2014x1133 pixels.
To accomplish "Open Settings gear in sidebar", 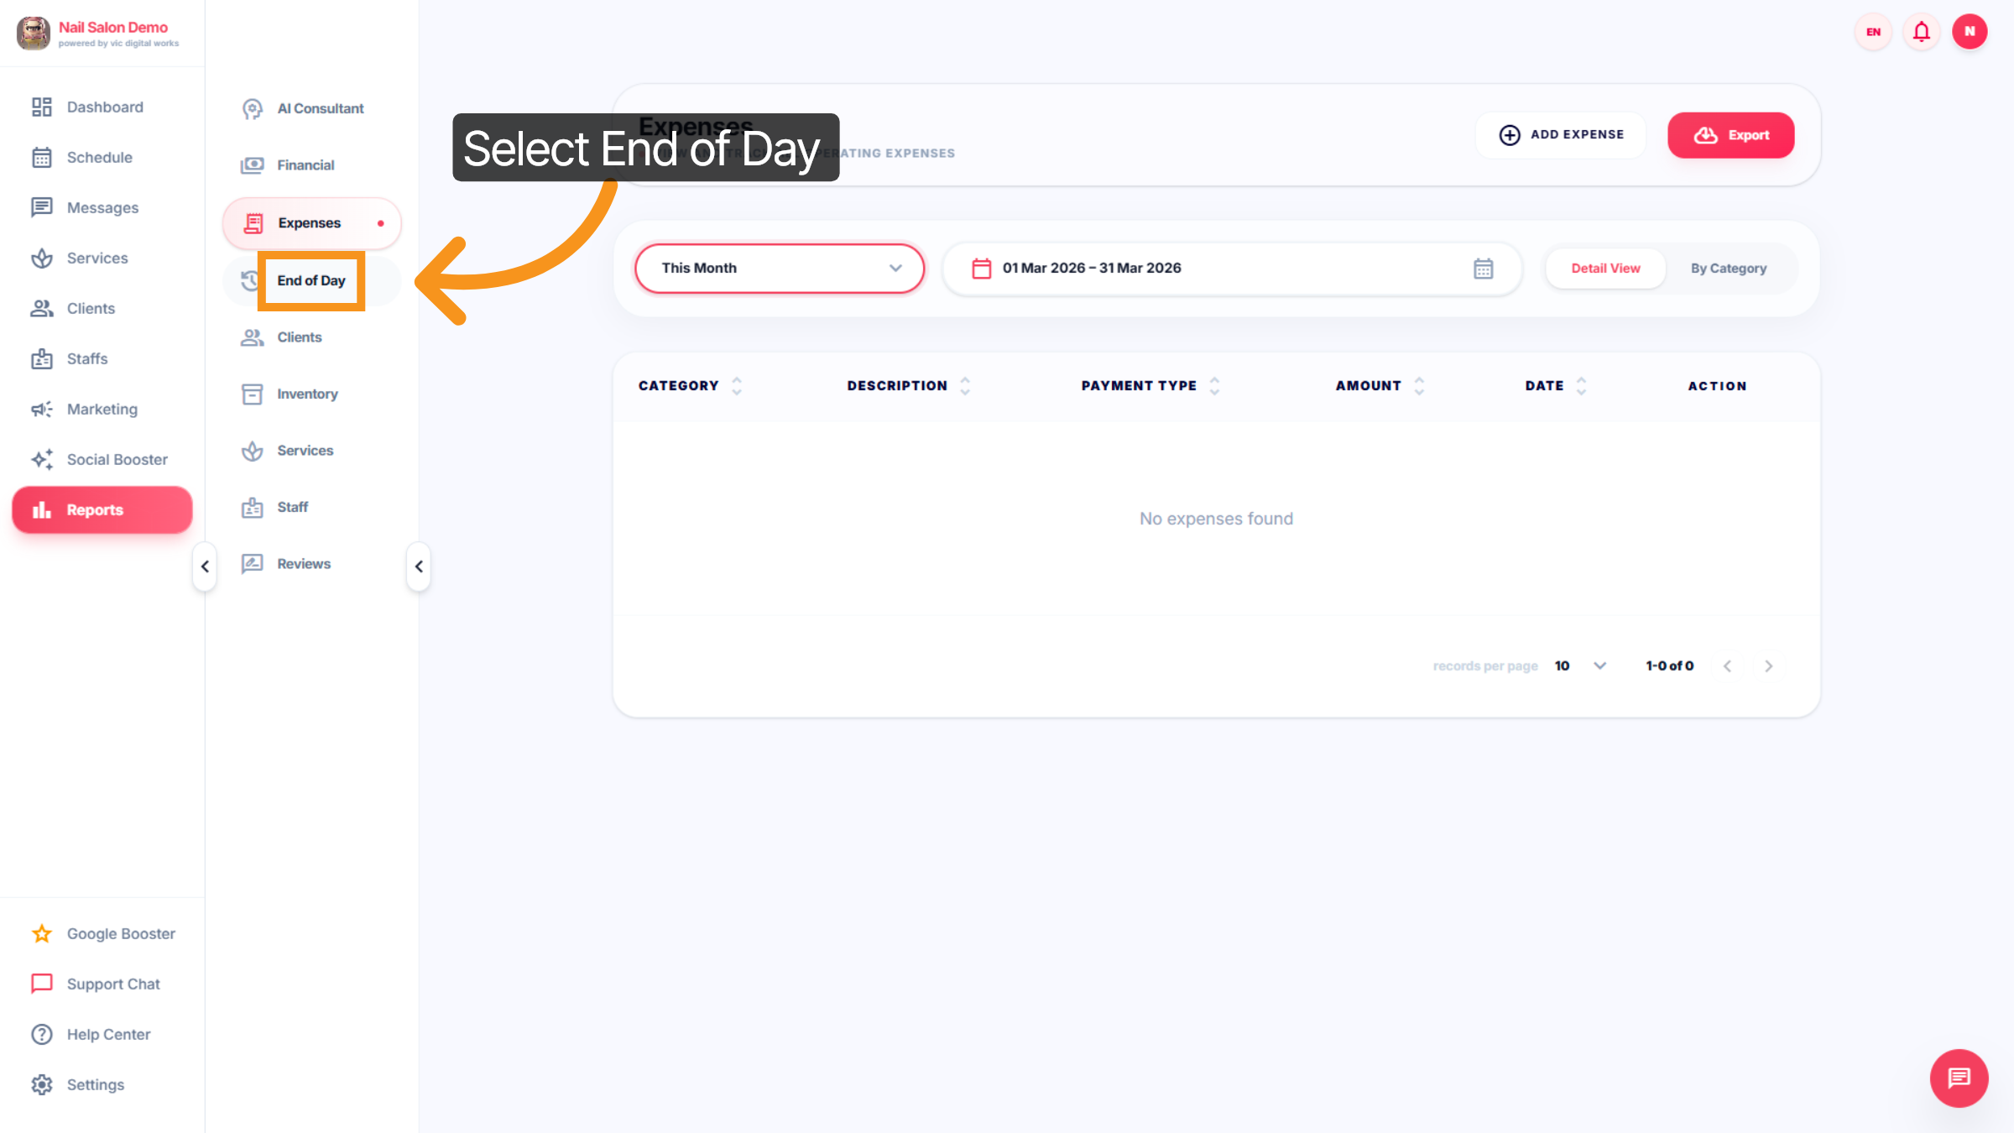I will tap(95, 1085).
